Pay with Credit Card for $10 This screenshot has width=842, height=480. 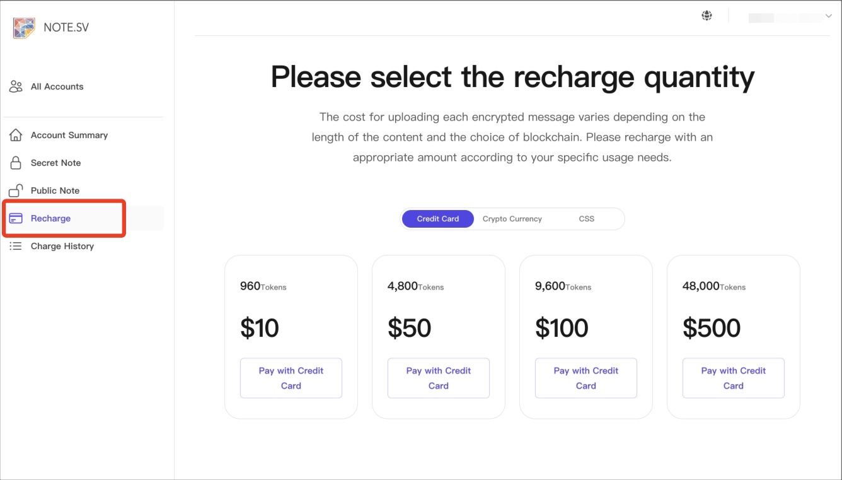[x=291, y=378]
